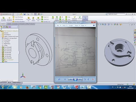Click the Print icon in SolidWorks toolbar
Viewport: 136px width, 102px height.
point(28,14)
